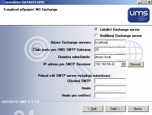
Task: Cancel installation with the Storno button
Action: (x=138, y=109)
